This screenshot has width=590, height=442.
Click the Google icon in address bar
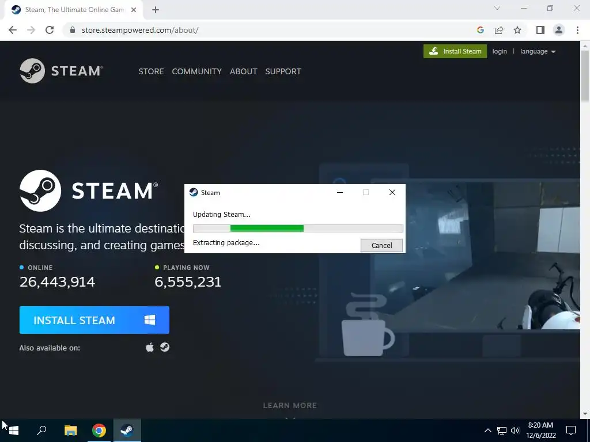coord(480,30)
